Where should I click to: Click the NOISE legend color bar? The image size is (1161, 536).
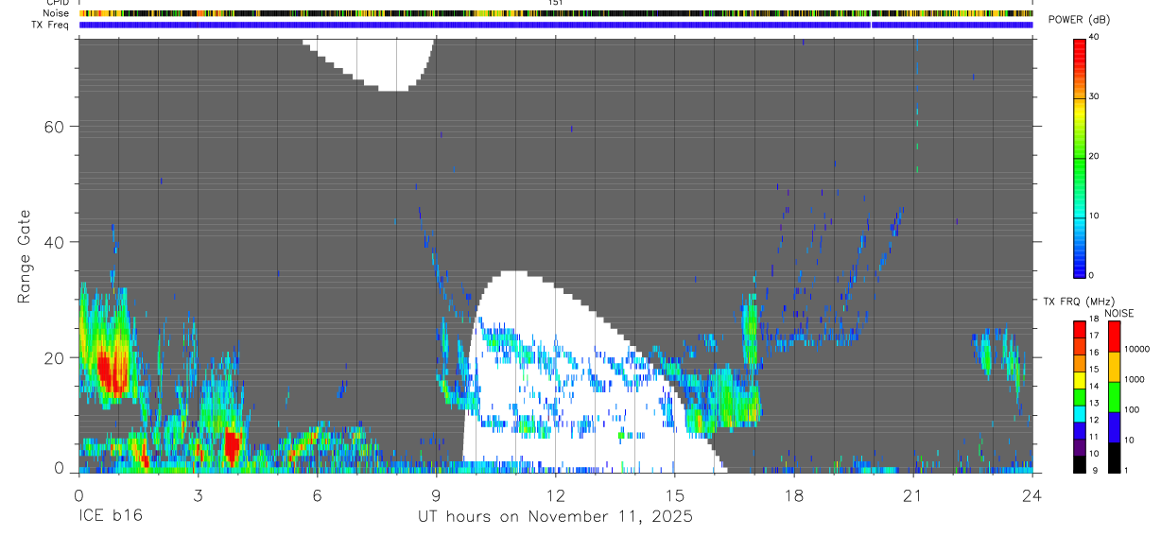(1114, 397)
